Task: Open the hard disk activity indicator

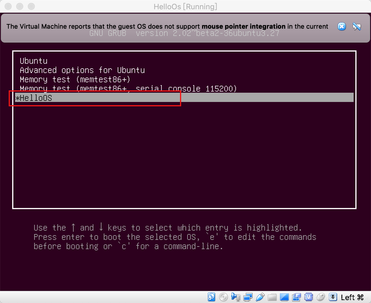Action: pyautogui.click(x=212, y=297)
